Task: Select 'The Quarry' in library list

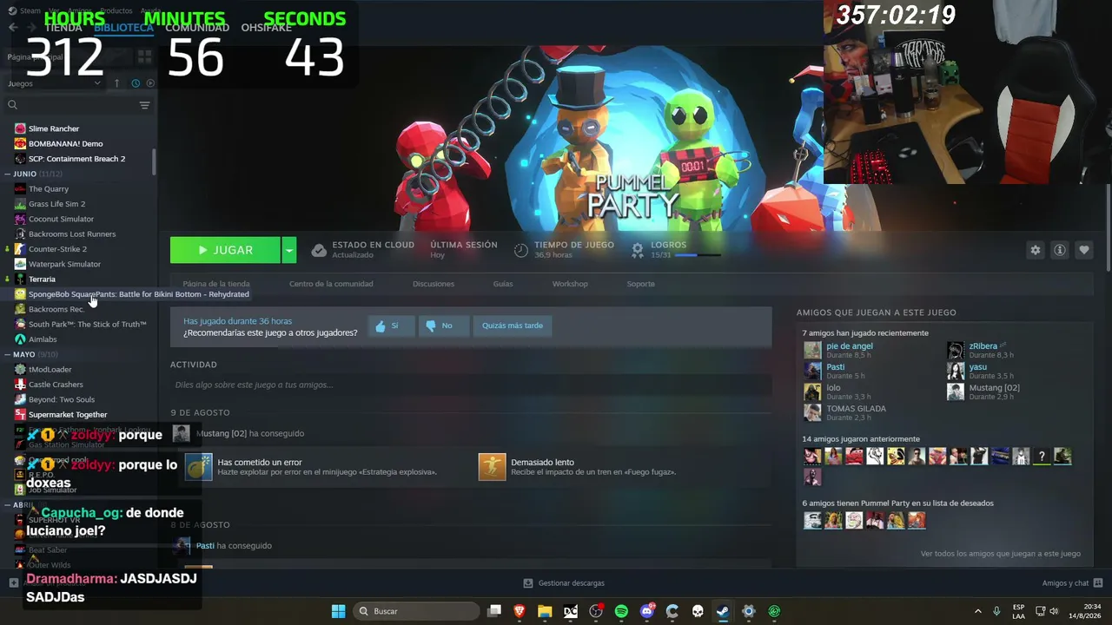Action: click(49, 189)
